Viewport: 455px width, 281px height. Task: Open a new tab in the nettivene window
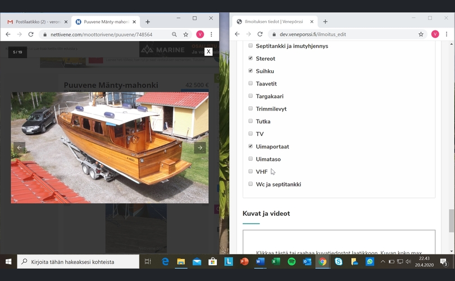tap(148, 22)
